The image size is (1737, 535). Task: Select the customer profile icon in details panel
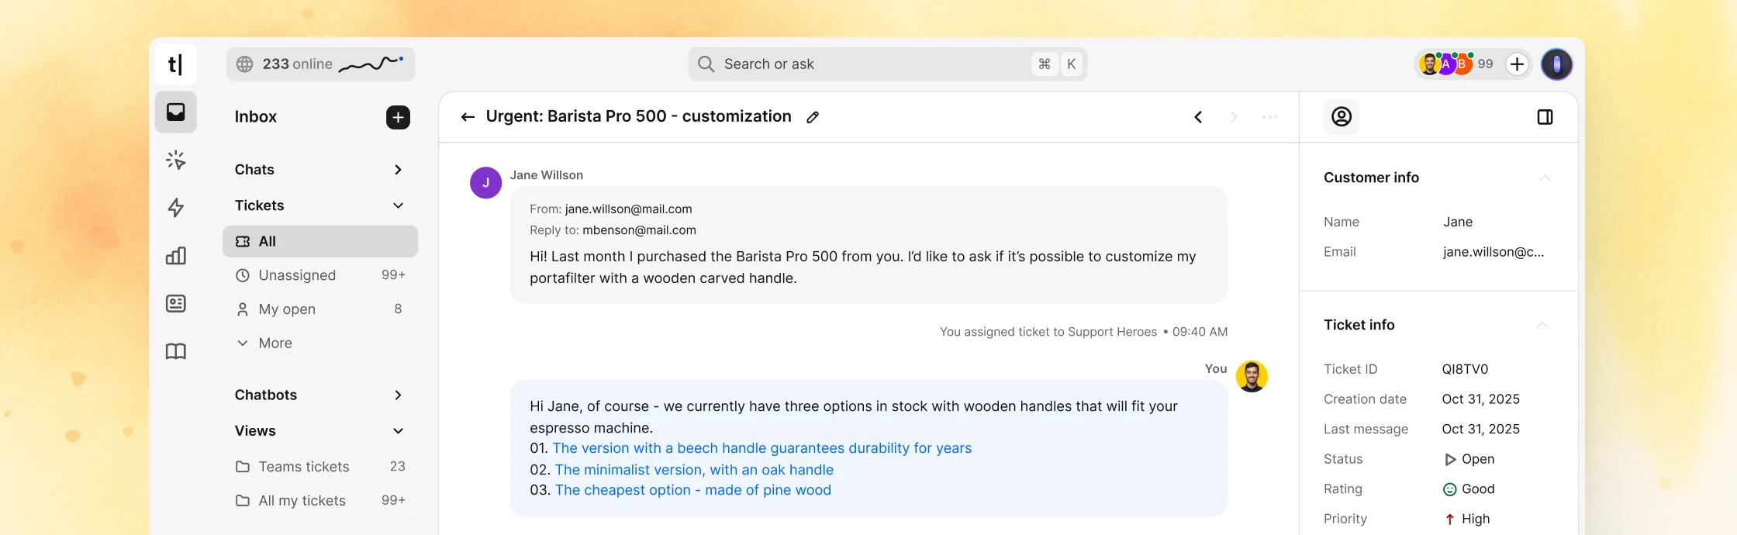click(1342, 117)
